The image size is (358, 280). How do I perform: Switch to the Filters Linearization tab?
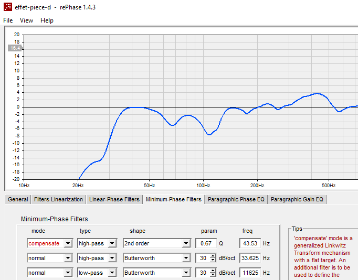(x=58, y=199)
